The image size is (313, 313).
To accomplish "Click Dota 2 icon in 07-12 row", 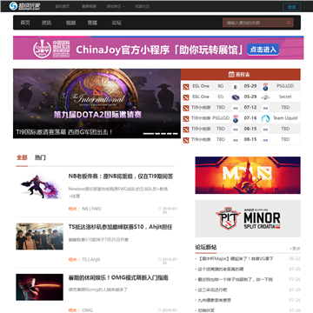I will [186, 108].
